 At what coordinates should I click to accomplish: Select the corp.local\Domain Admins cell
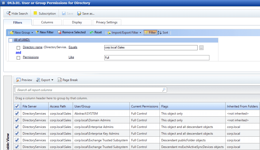coord(101,120)
